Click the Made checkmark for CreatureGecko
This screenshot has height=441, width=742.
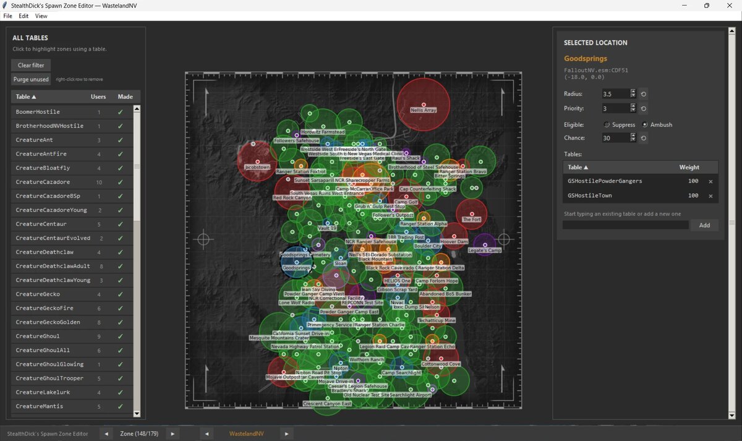[121, 294]
